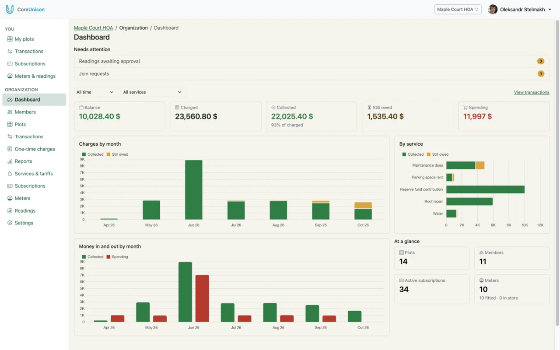Click the Jun 26 bar in Charges by month
Viewport: 560px width, 350px height.
tap(194, 190)
